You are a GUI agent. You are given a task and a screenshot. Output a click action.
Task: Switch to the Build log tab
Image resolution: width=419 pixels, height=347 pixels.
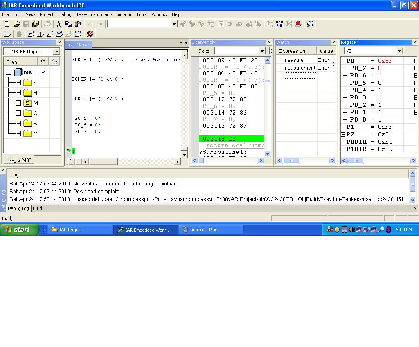tap(37, 208)
